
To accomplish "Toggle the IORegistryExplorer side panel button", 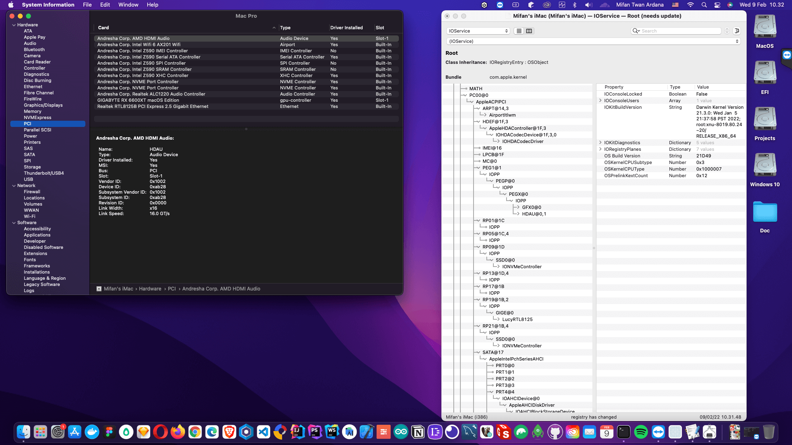I will coord(737,31).
